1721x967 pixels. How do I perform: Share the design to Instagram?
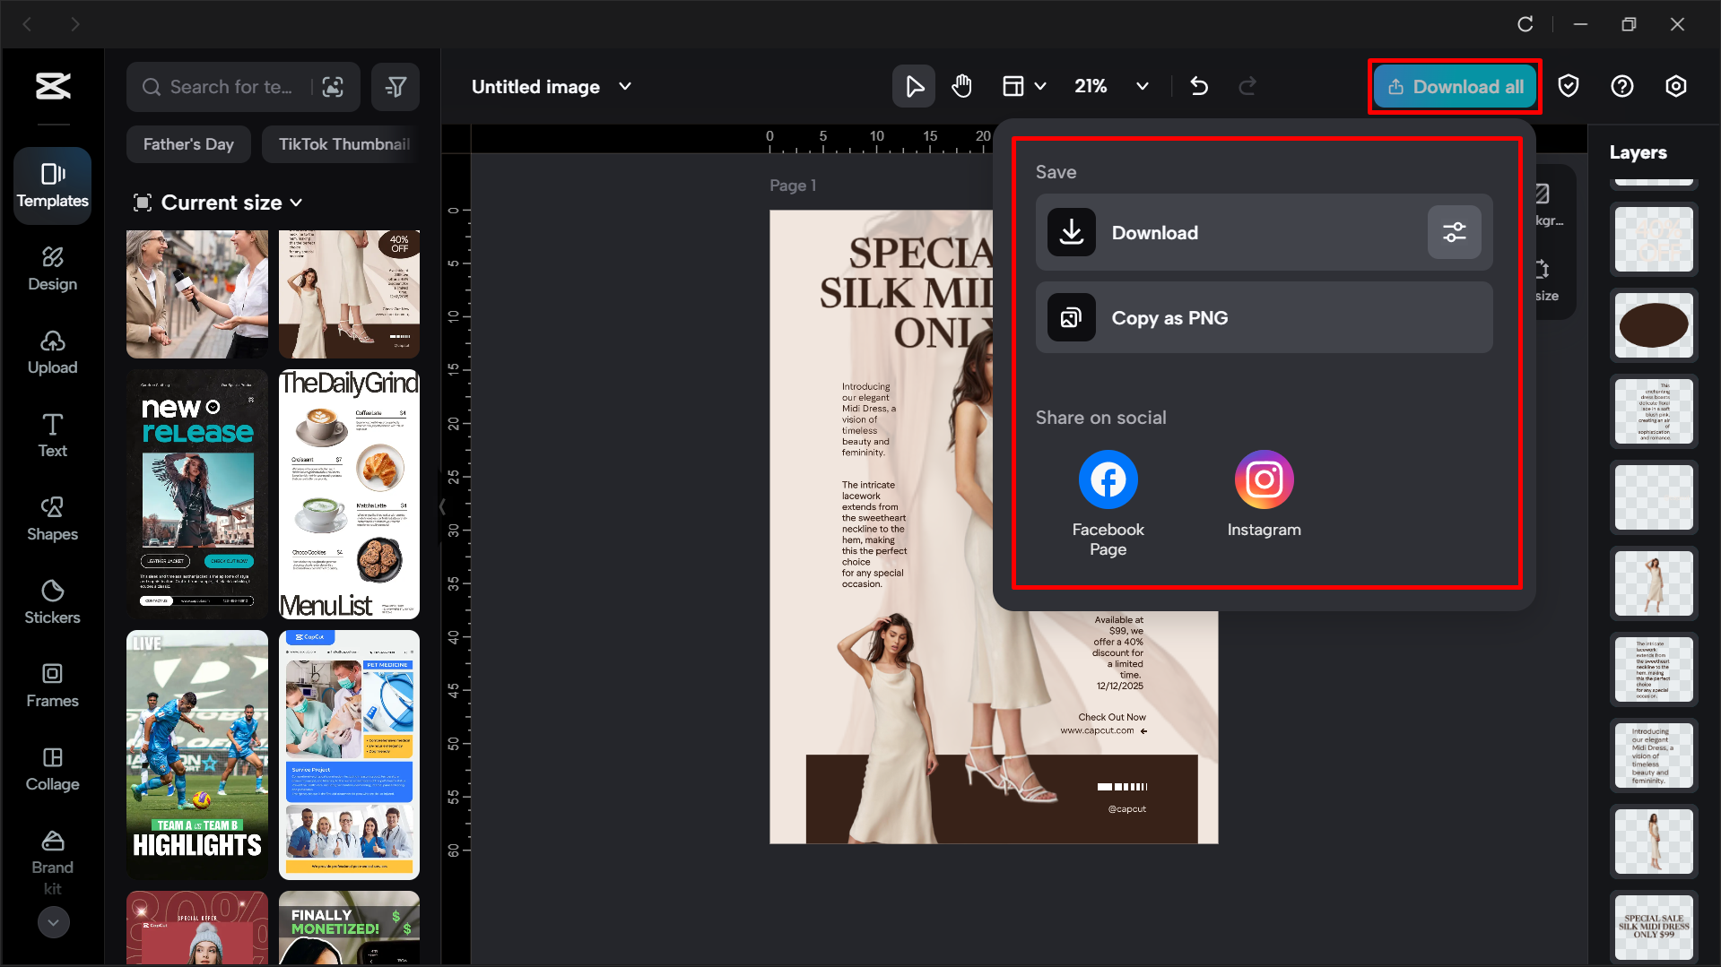pyautogui.click(x=1264, y=479)
